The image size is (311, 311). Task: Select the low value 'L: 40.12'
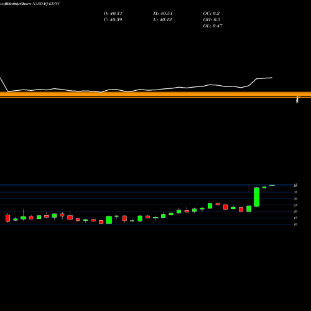click(162, 20)
